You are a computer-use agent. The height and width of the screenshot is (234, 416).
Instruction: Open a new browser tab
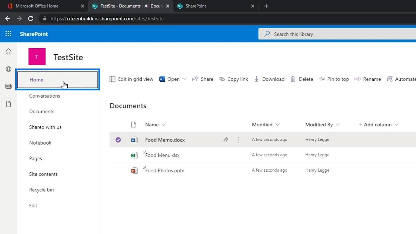(x=266, y=6)
